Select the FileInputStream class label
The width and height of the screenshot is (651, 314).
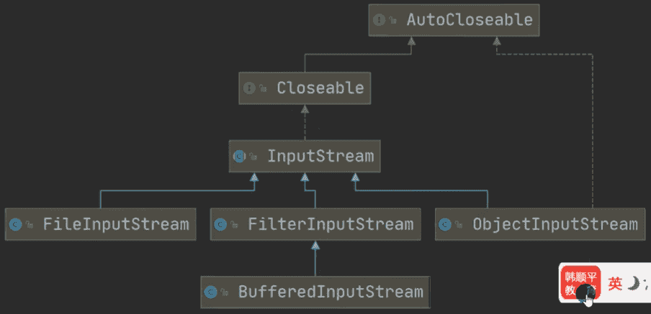click(115, 224)
